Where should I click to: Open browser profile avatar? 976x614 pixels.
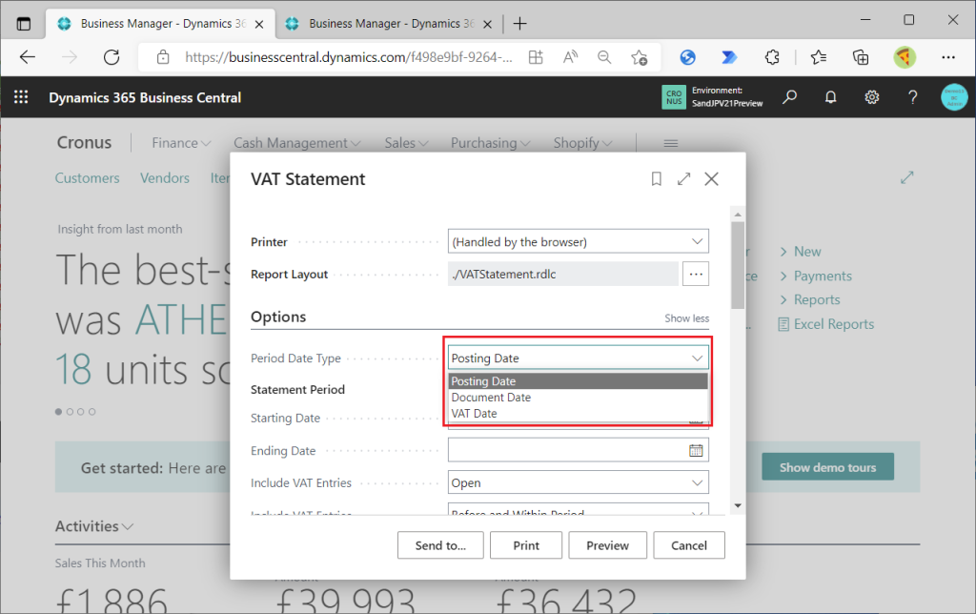point(905,57)
